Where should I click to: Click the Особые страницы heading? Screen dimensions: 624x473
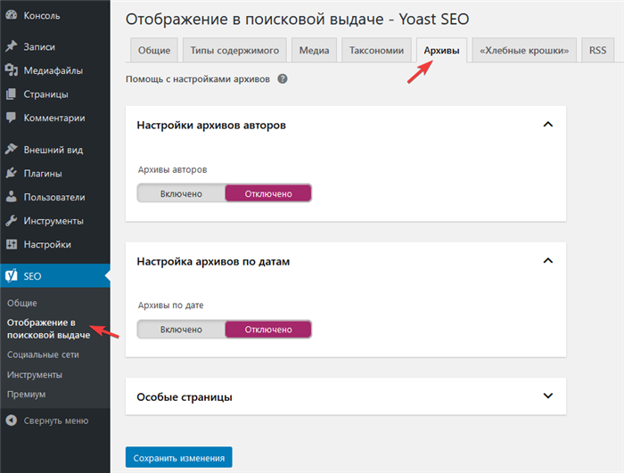click(185, 397)
